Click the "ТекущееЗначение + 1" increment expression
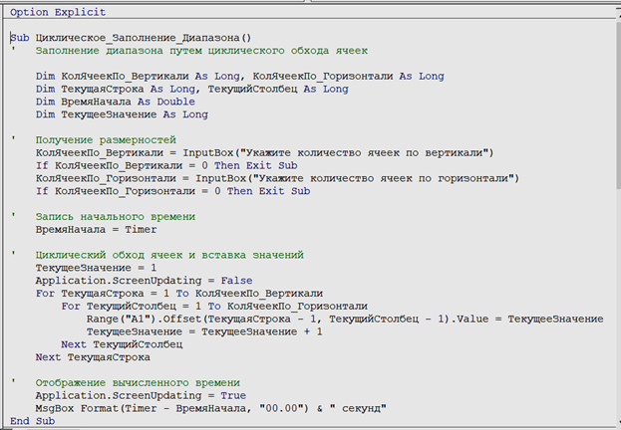Screen dimensions: 621x430 pos(262,331)
